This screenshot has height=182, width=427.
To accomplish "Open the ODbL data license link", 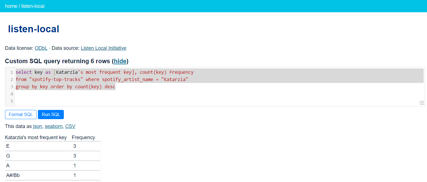I will pyautogui.click(x=41, y=48).
